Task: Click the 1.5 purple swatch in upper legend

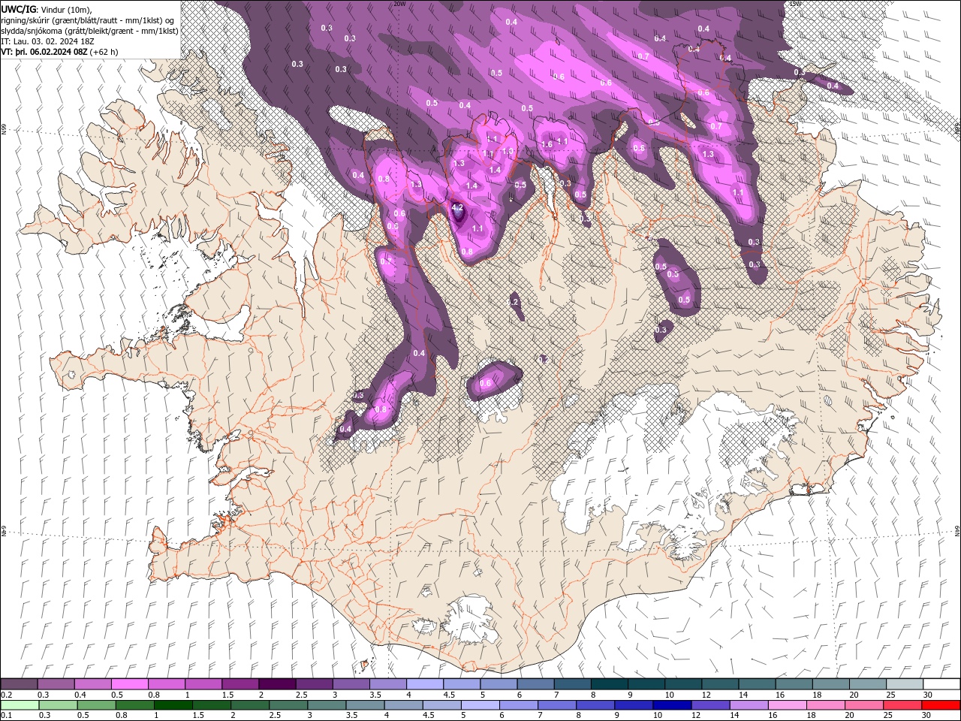Action: pos(240,684)
